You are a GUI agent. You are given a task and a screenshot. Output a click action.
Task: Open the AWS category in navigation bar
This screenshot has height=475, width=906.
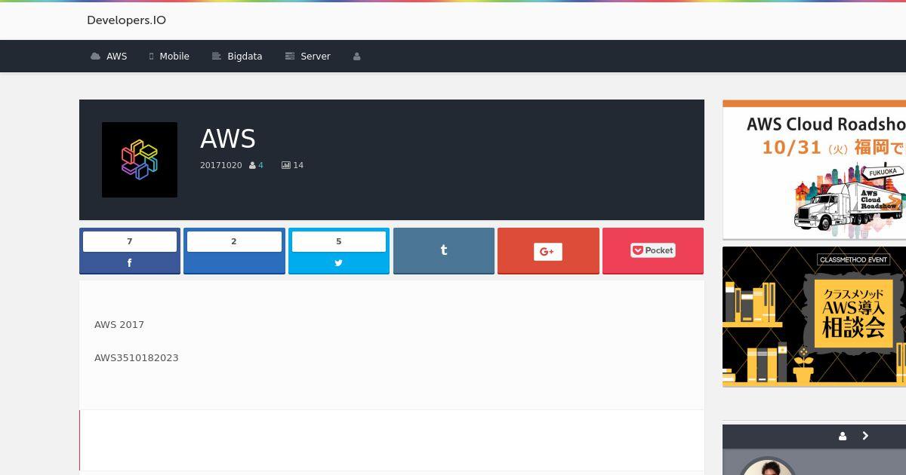pyautogui.click(x=109, y=57)
